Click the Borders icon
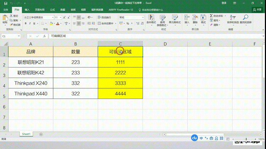The height and width of the screenshot is (149, 266). pyautogui.click(x=43, y=23)
